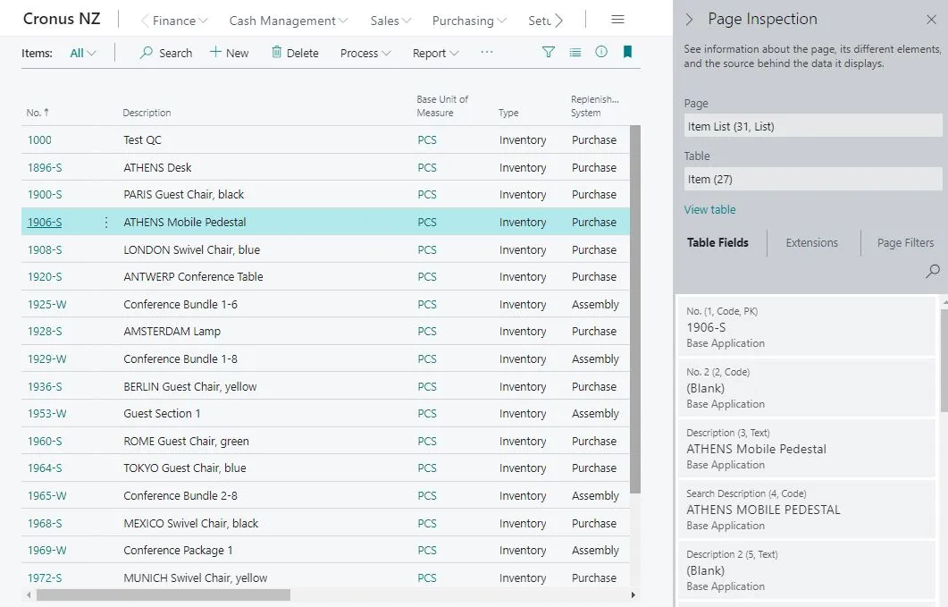Image resolution: width=948 pixels, height=607 pixels.
Task: Switch list layout view icon
Action: coord(575,52)
